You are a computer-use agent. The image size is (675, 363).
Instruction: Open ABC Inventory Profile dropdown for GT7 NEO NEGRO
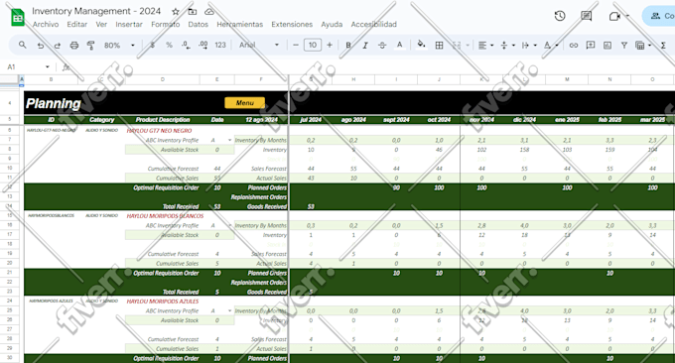(x=229, y=140)
